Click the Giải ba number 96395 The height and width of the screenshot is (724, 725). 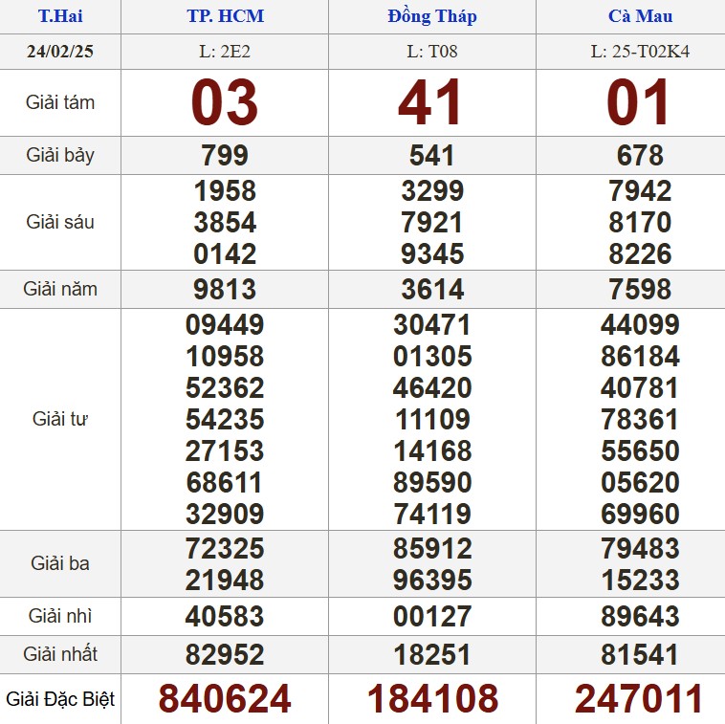pyautogui.click(x=432, y=581)
